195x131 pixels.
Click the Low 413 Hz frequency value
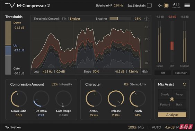tap(47, 72)
